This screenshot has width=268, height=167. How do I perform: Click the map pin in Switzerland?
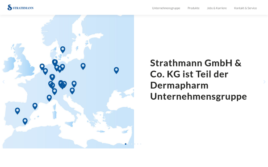(54, 91)
